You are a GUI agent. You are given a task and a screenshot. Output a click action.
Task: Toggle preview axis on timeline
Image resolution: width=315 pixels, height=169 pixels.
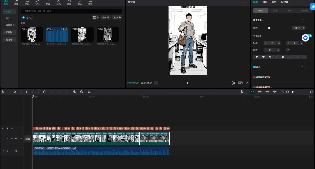pyautogui.click(x=275, y=92)
